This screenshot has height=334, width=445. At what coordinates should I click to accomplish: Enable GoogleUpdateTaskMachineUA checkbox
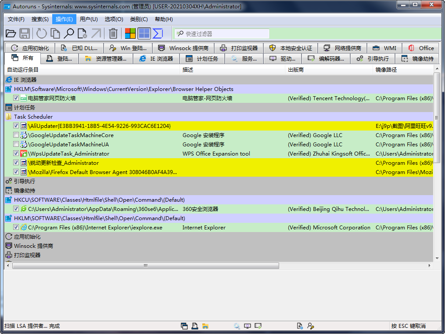click(16, 144)
